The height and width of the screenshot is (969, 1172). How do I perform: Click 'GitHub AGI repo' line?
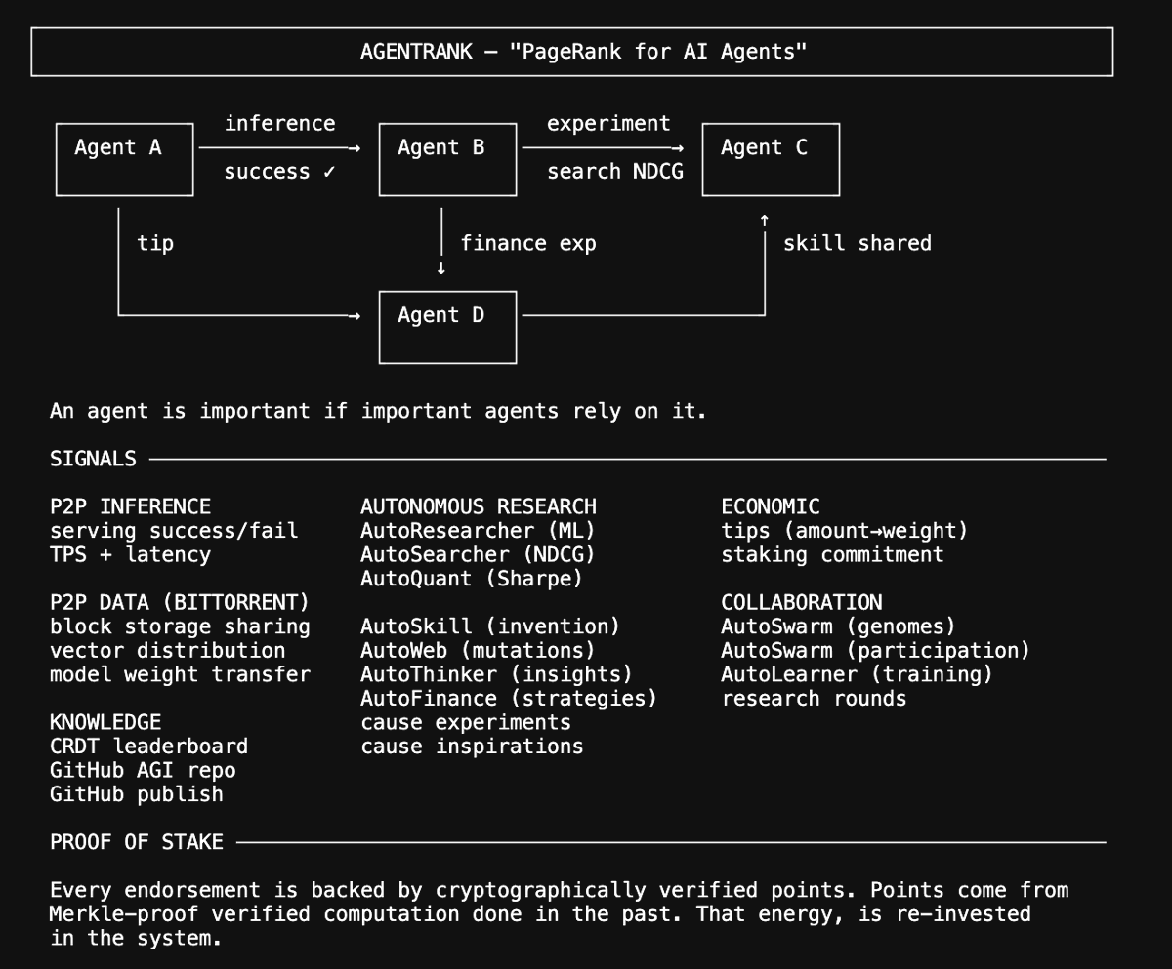click(143, 770)
